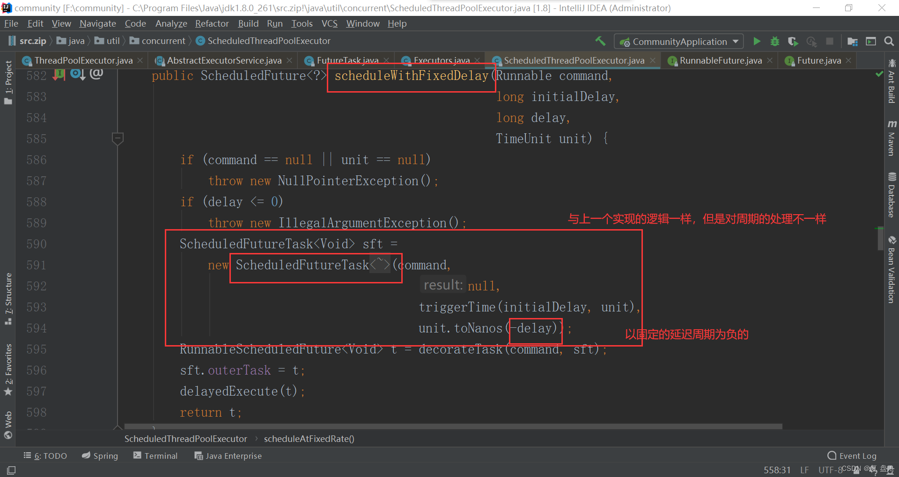
Task: Close the Future.java tab
Action: point(848,60)
